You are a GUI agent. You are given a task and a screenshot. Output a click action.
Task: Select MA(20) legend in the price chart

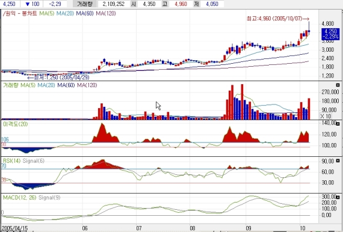tap(65, 14)
